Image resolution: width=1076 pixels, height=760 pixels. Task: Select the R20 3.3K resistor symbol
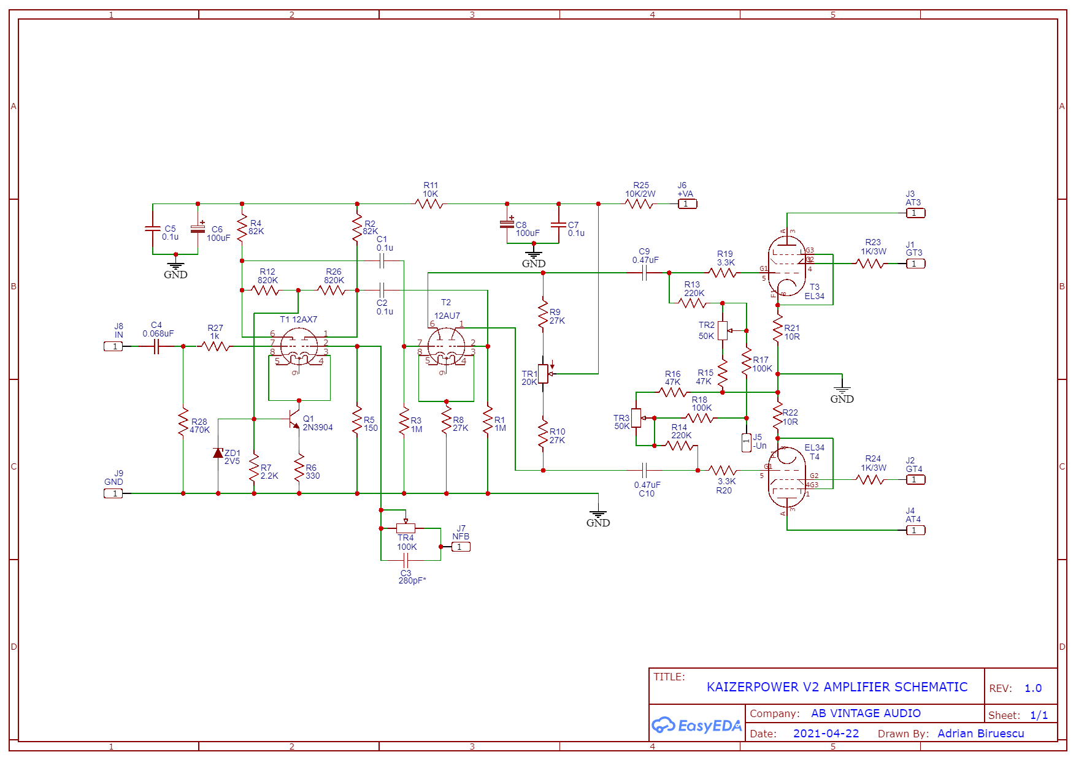pos(723,471)
